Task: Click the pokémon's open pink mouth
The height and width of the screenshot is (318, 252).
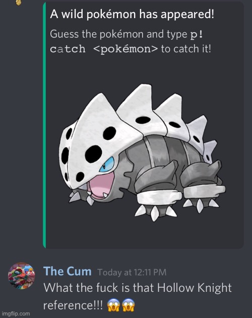Action: click(x=100, y=186)
